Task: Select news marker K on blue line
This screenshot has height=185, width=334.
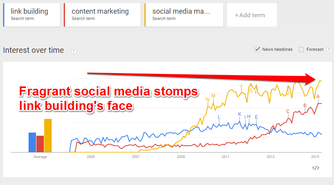Action: pyautogui.click(x=240, y=114)
